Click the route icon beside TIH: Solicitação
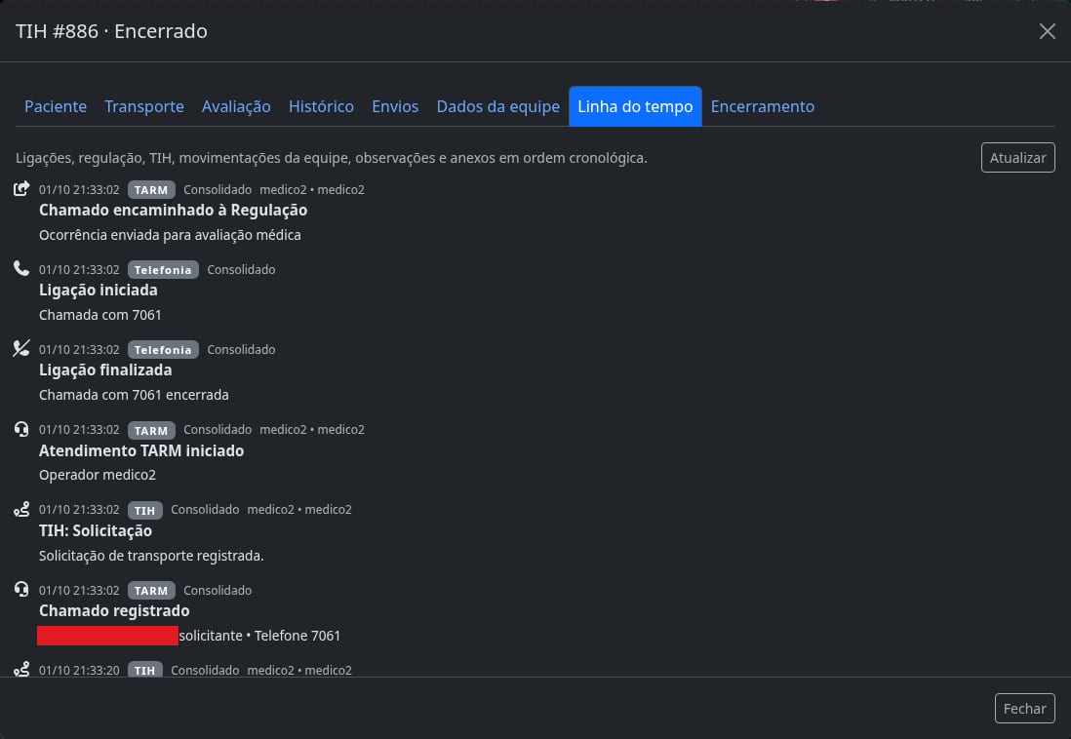Screen dimensions: 1071x739 [21, 509]
